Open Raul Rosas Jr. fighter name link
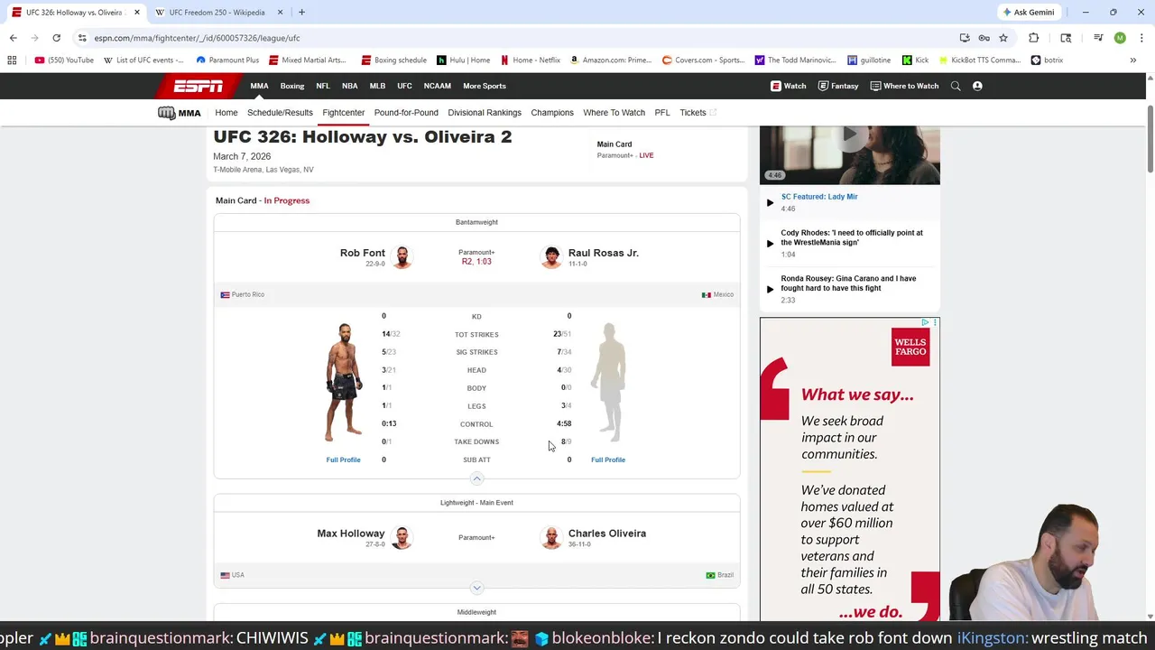 click(604, 253)
